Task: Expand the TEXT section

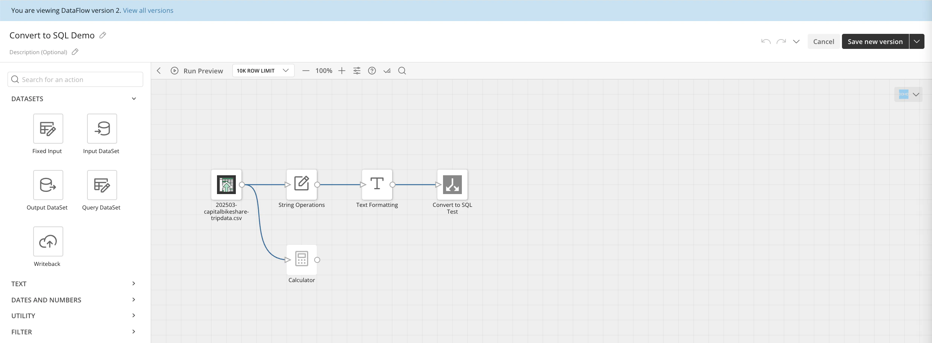Action: pyautogui.click(x=134, y=284)
